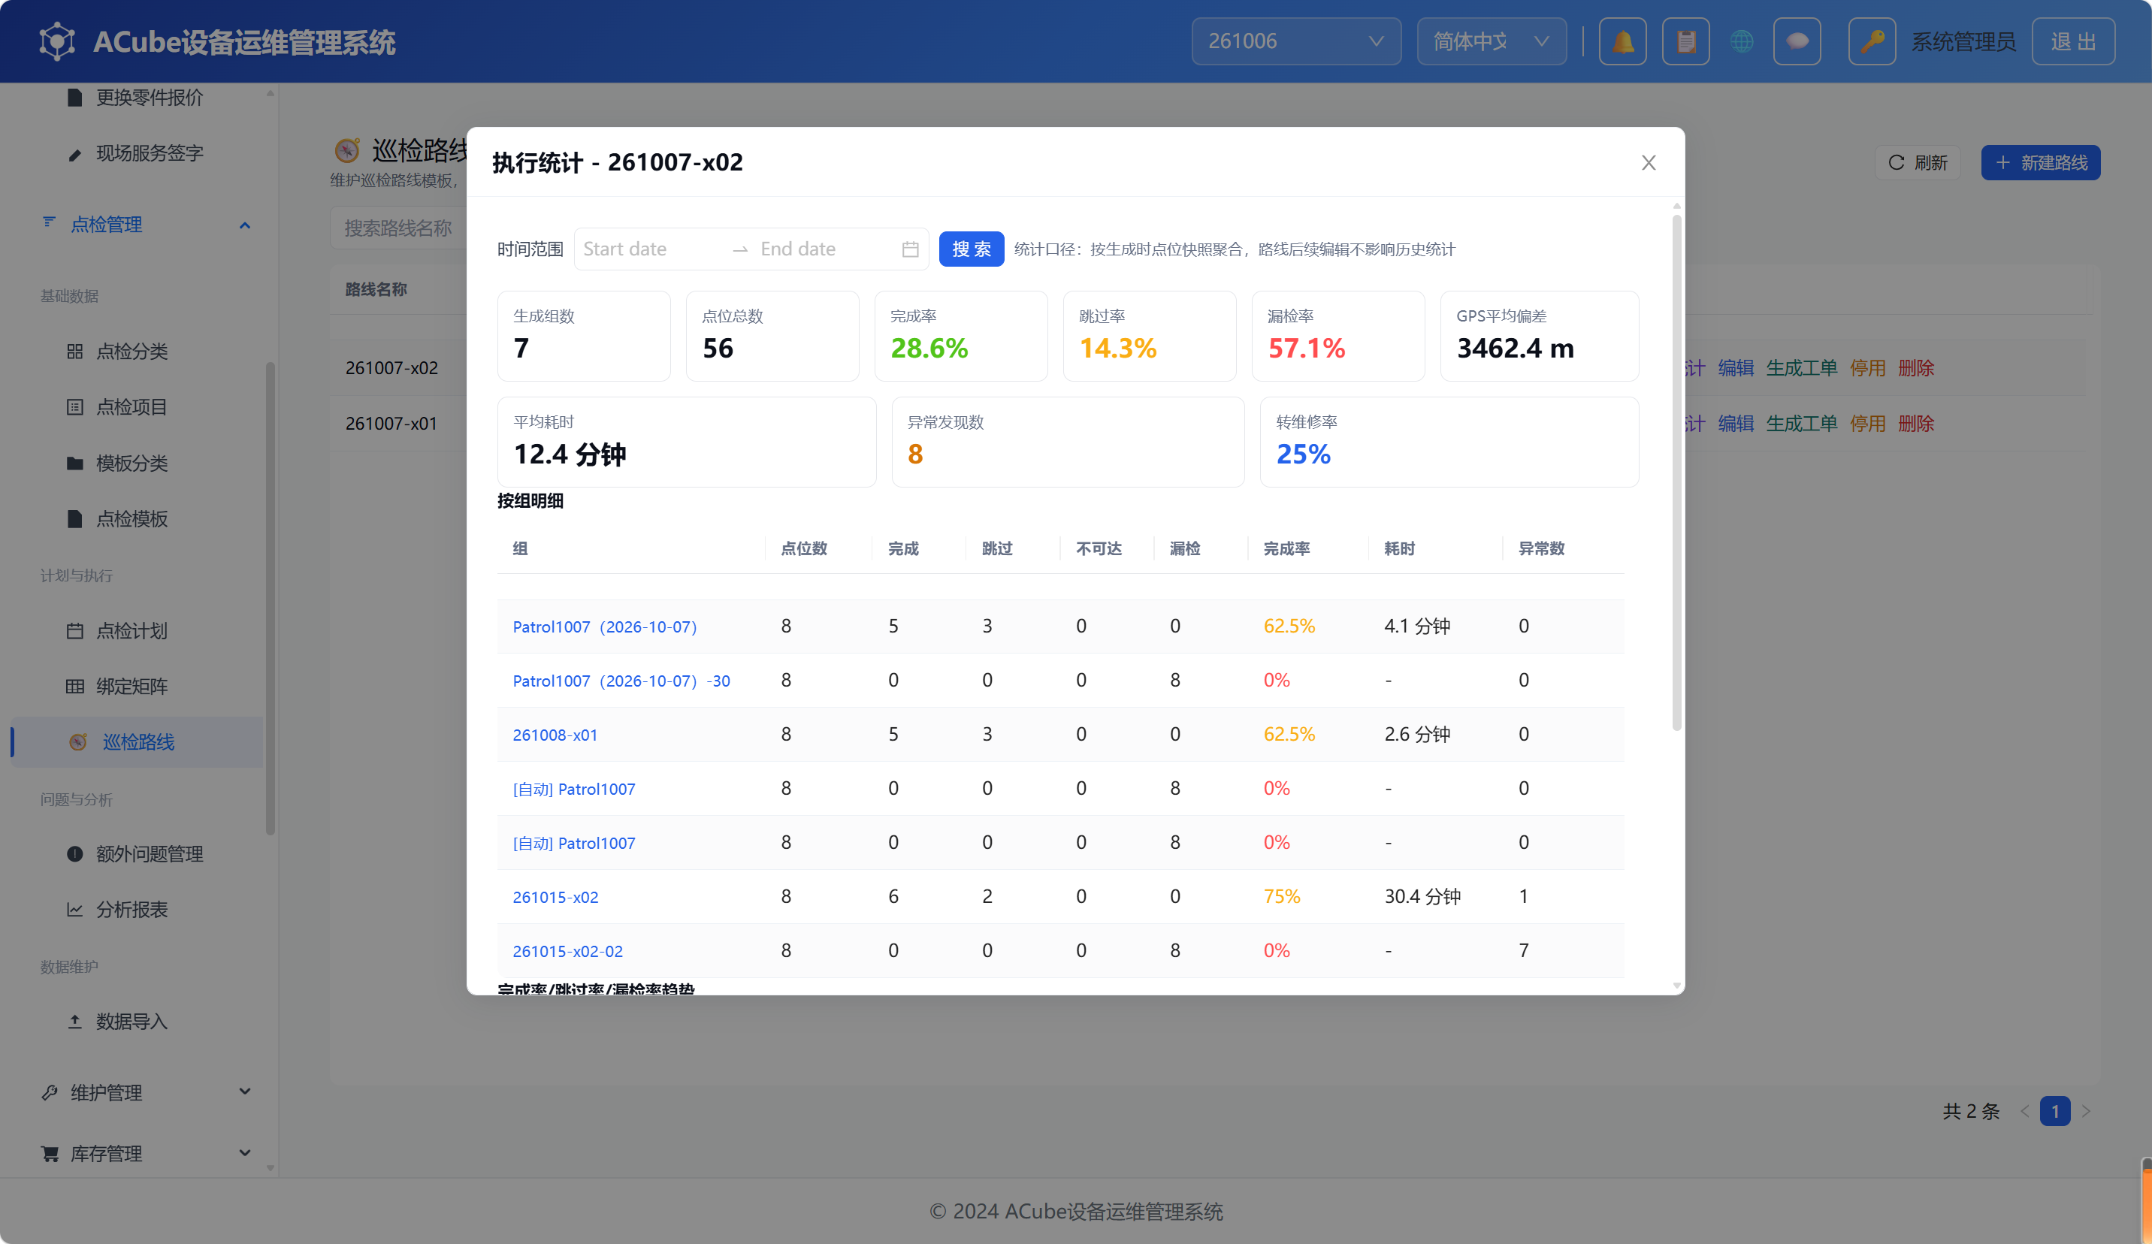Click the 完成率 column header
This screenshot has height=1244, width=2152.
1286,548
